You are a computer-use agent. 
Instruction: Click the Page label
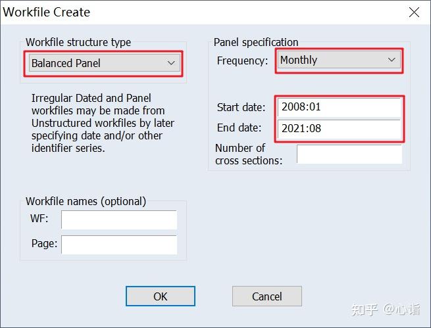pyautogui.click(x=44, y=243)
